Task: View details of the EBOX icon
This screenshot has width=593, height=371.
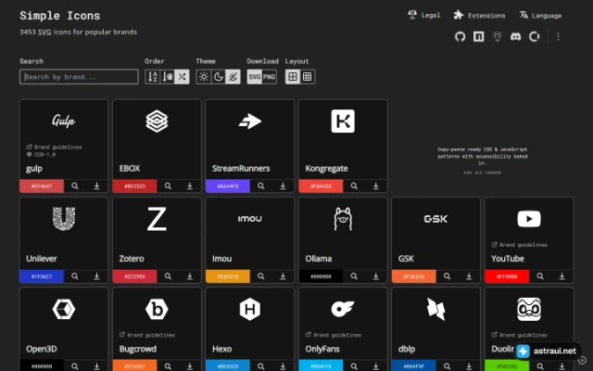Action: click(x=168, y=185)
